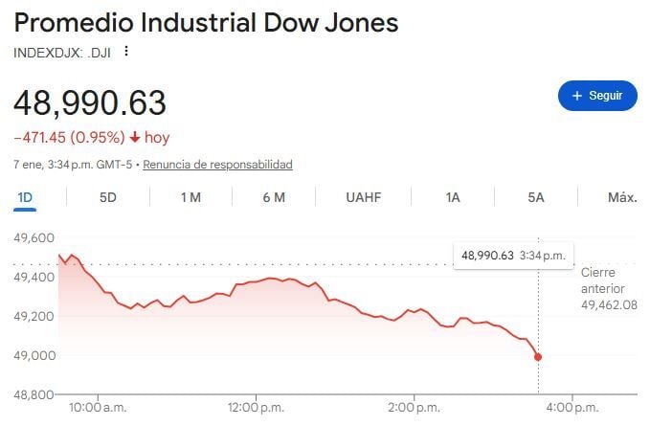The width and height of the screenshot is (650, 426).
Task: Click the INDEXDJX: .DJI ticker label
Action: pyautogui.click(x=62, y=52)
